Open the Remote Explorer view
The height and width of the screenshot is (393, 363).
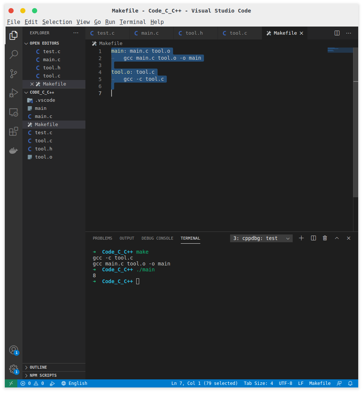coord(14,112)
